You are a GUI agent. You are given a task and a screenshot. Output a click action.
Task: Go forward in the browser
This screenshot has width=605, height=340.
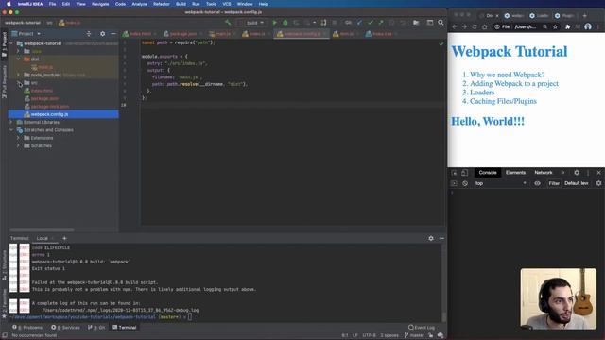coord(464,27)
